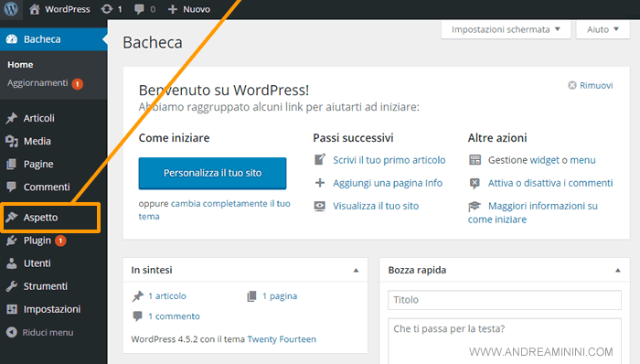This screenshot has height=364, width=640.
Task: Open the 1 pagina link
Action: click(x=280, y=295)
